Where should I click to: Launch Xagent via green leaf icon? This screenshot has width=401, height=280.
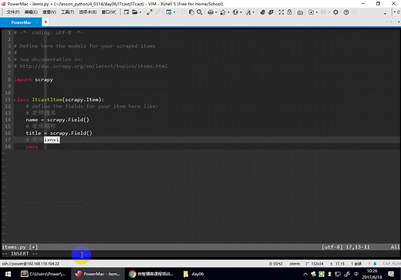click(x=271, y=12)
